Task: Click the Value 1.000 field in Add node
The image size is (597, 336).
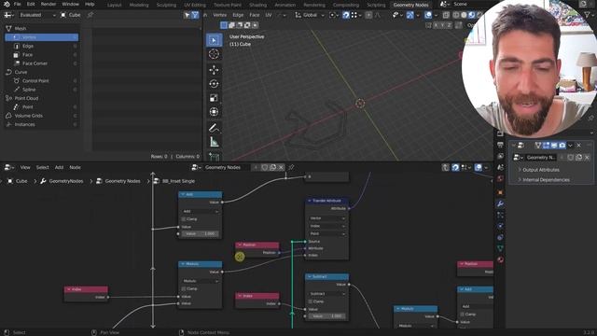Action: pos(201,233)
